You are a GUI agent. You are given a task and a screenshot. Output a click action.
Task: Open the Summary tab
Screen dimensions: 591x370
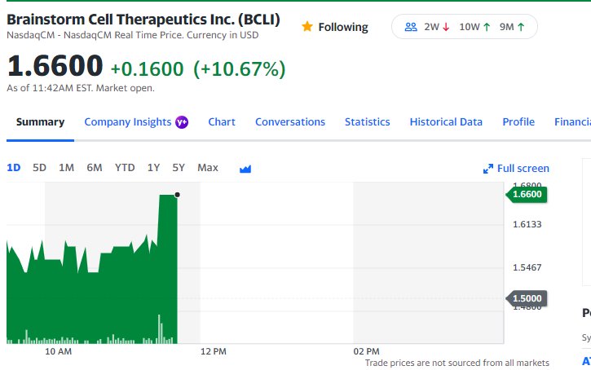pos(40,122)
